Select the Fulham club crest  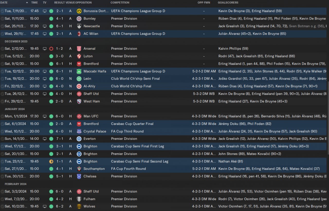79,199
